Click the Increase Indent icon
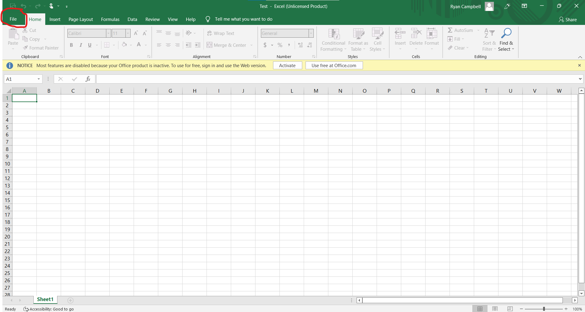The width and height of the screenshot is (585, 312). click(198, 45)
